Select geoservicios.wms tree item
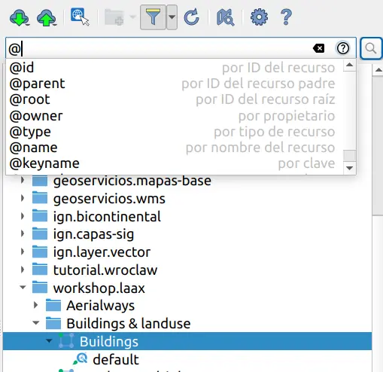 109,199
